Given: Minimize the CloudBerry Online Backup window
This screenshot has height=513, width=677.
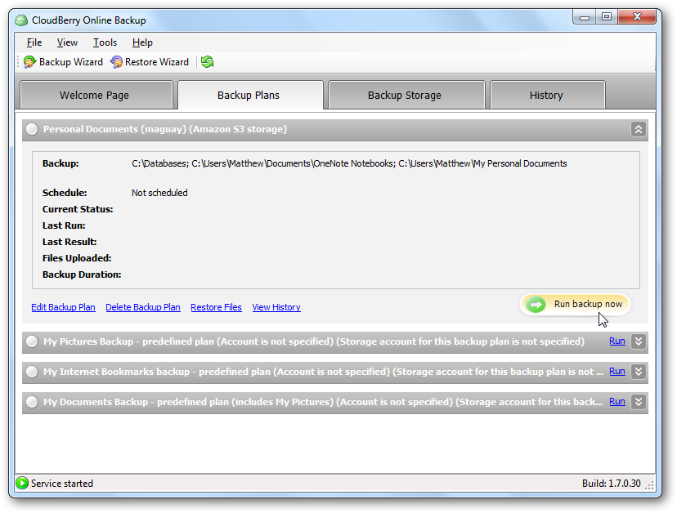Looking at the screenshot, I should click(585, 17).
